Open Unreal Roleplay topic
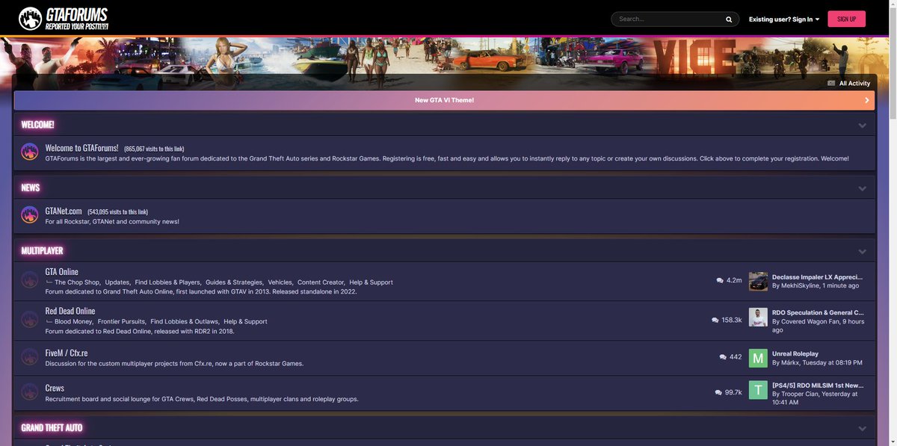Image resolution: width=897 pixels, height=446 pixels. pyautogui.click(x=795, y=353)
